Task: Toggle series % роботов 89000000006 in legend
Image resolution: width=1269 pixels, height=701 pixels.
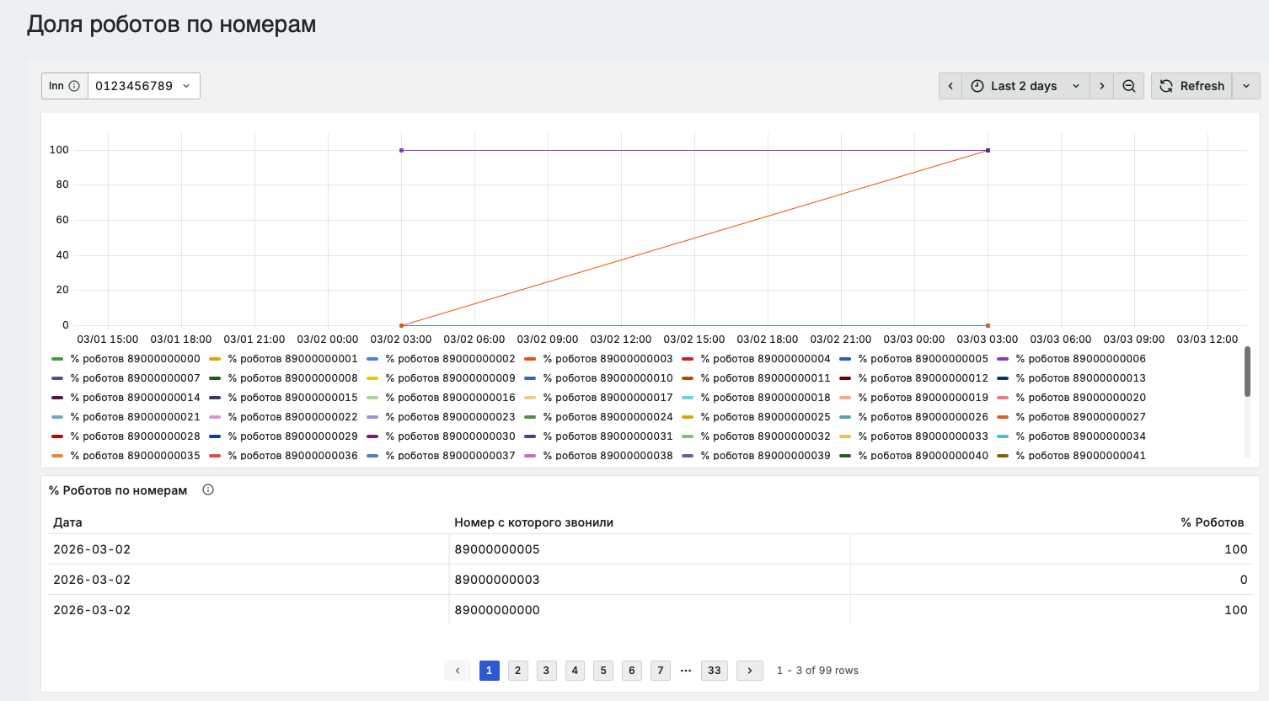Action: (1081, 359)
